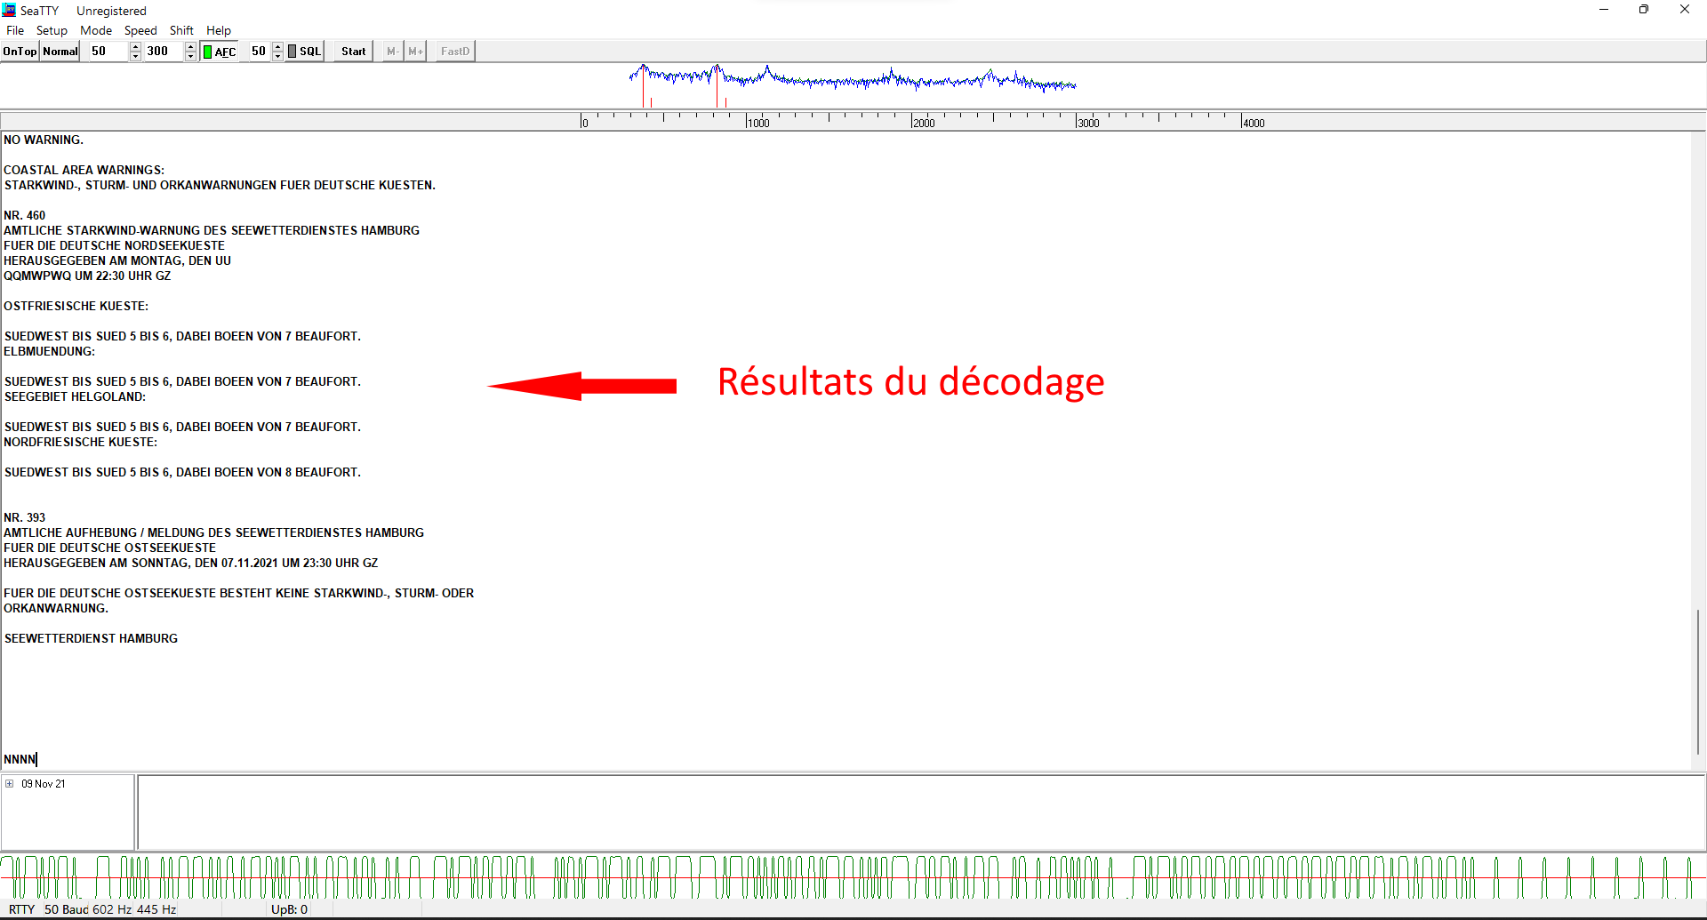Minimize the SeaTTY window

pos(1604,10)
